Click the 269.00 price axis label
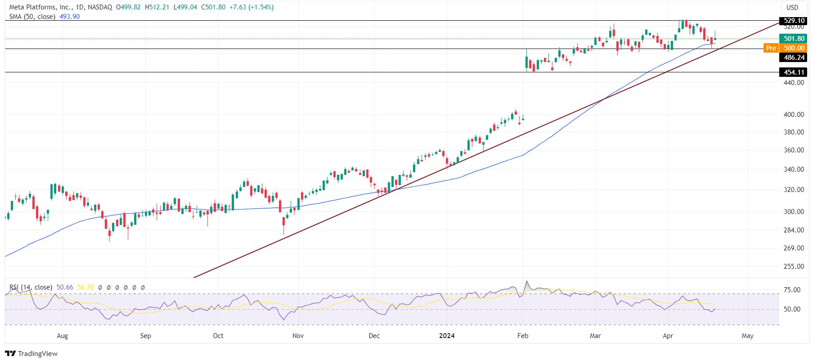Viewport: 813px width, 361px height. [794, 248]
